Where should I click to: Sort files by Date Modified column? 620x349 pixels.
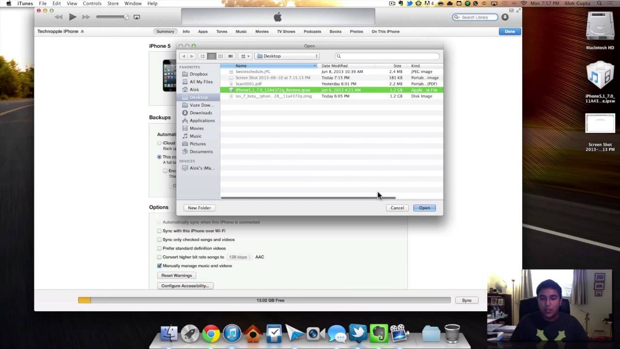click(x=347, y=65)
